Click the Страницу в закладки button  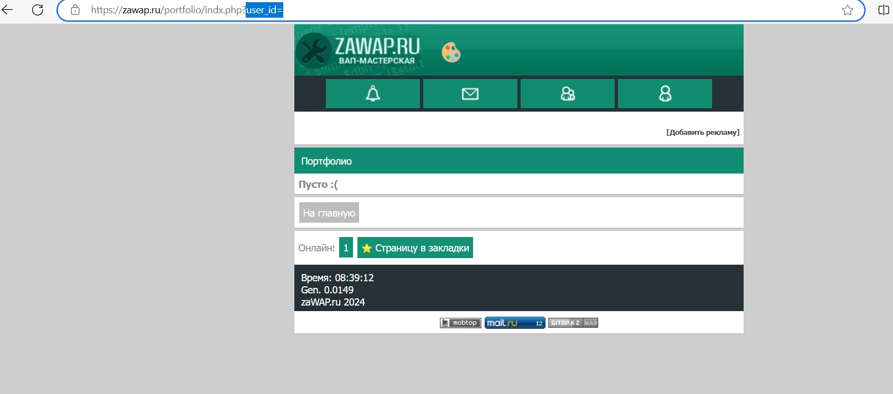[x=415, y=248]
